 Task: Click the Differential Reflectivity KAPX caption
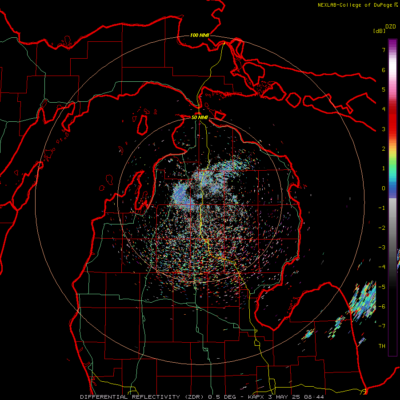pos(202,397)
